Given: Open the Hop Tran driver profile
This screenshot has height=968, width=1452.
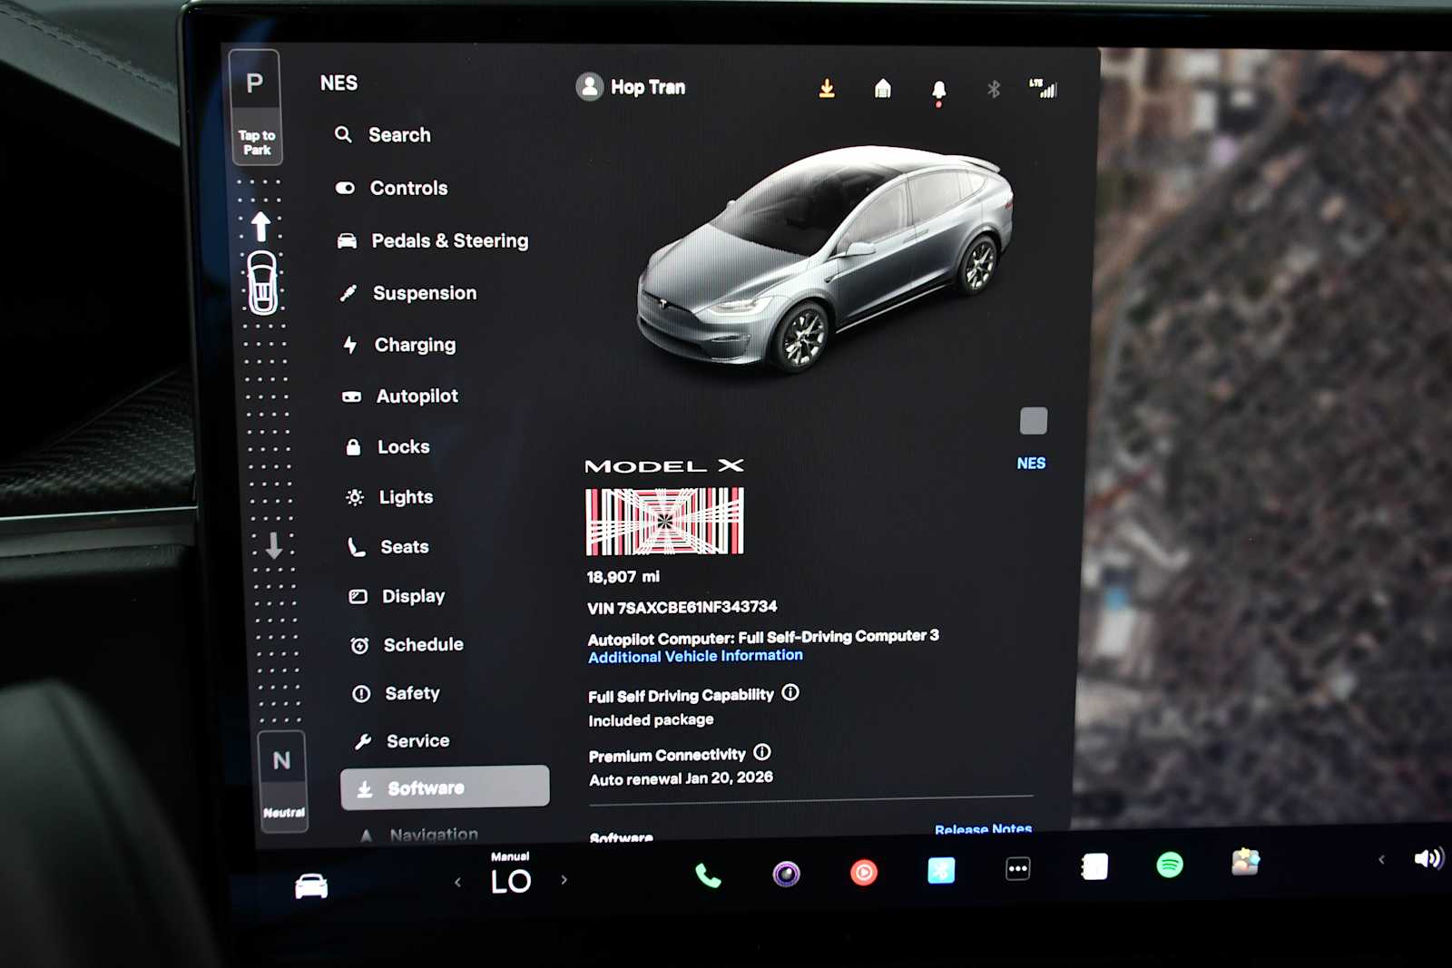Looking at the screenshot, I should pyautogui.click(x=631, y=87).
